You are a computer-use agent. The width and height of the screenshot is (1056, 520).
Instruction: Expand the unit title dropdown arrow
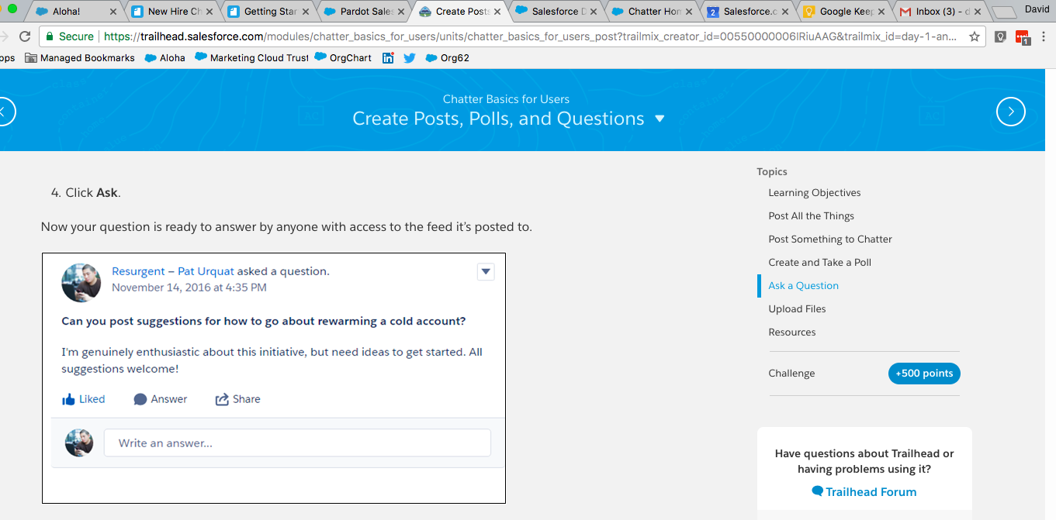pyautogui.click(x=660, y=119)
